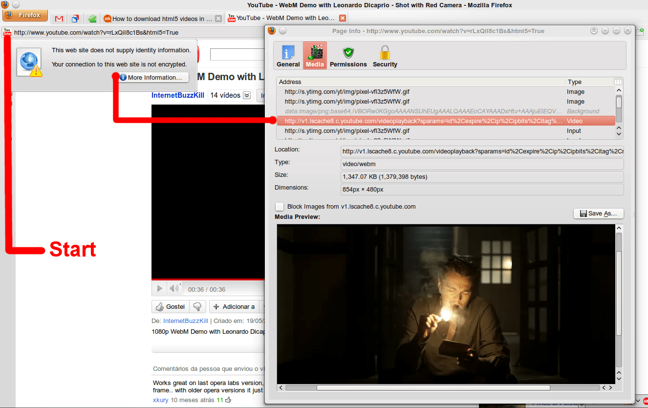The width and height of the screenshot is (648, 408).
Task: Click the browser address bar URL
Action: point(96,32)
